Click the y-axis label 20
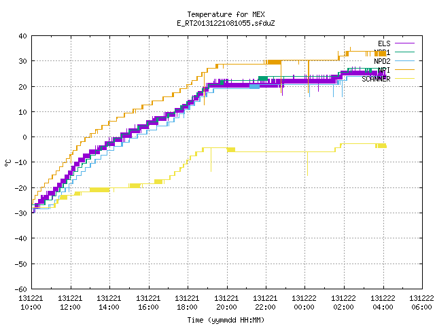Image resolution: width=435 pixels, height=326 pixels. [22, 87]
